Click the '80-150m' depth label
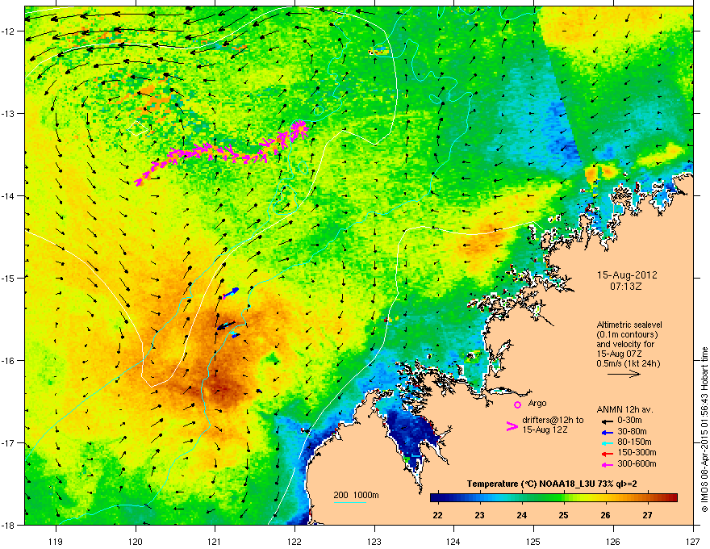The width and height of the screenshot is (710, 549). (634, 442)
